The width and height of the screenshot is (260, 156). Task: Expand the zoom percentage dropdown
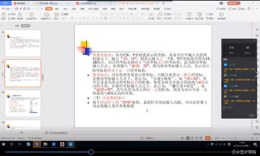pos(217,138)
